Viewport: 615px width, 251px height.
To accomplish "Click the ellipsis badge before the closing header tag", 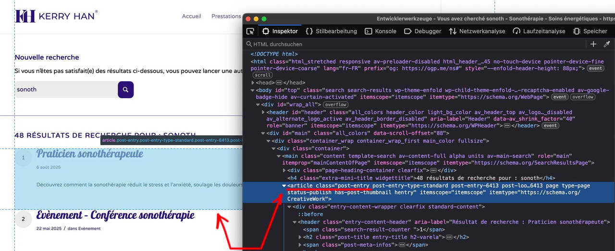I will click(507, 125).
